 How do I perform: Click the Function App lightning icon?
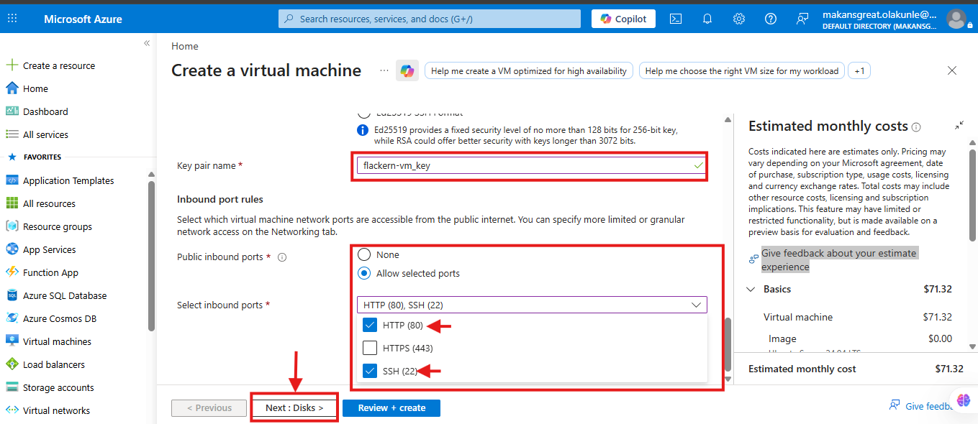12,272
